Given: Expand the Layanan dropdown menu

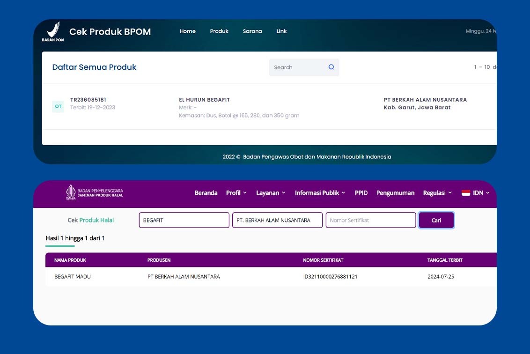Looking at the screenshot, I should [270, 193].
